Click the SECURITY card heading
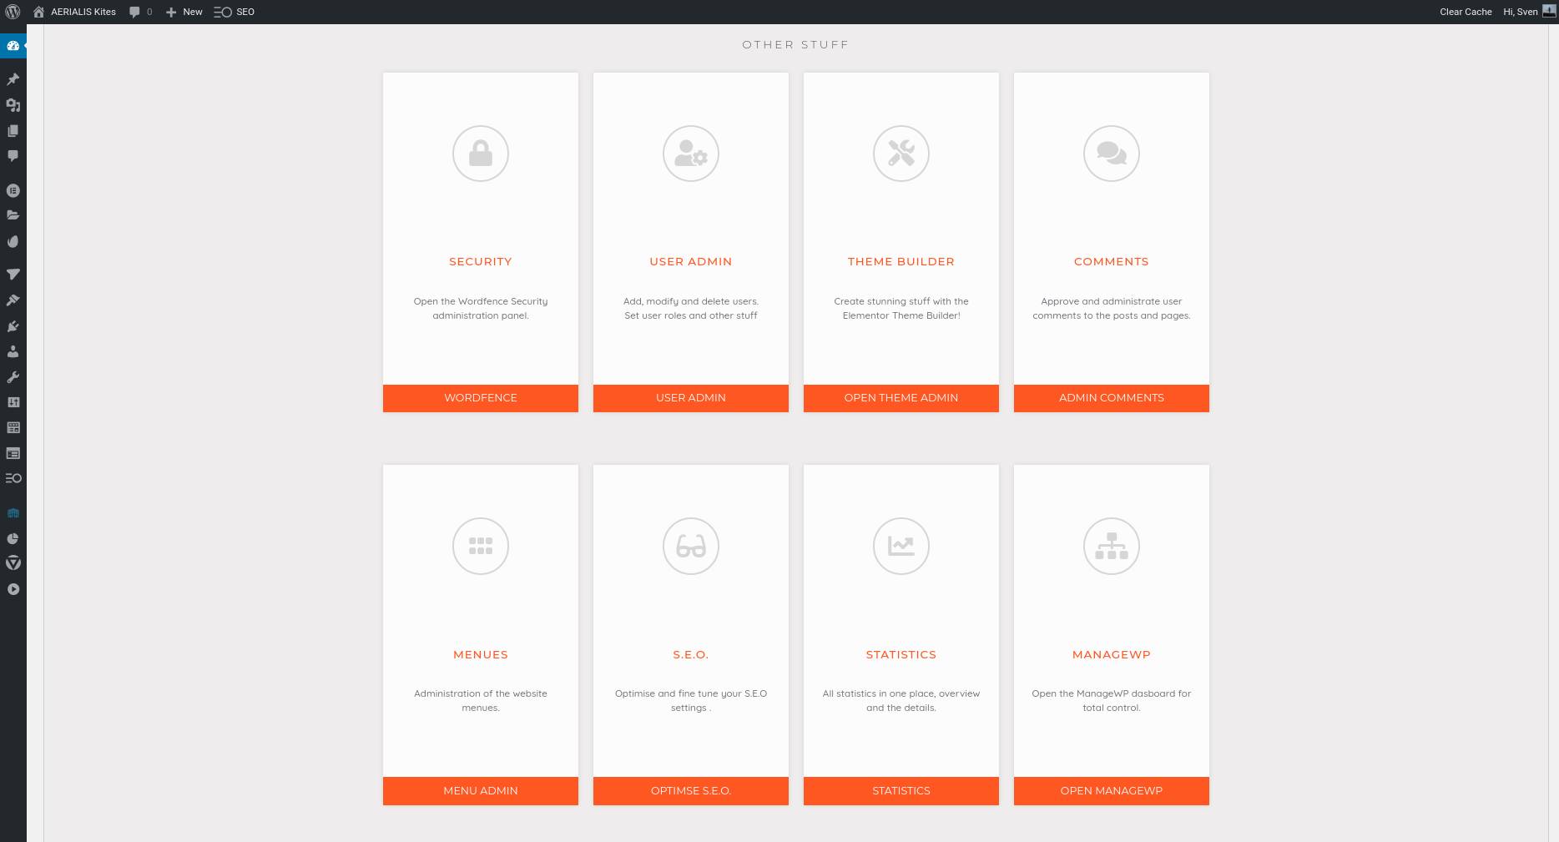The width and height of the screenshot is (1559, 842). pyautogui.click(x=481, y=261)
